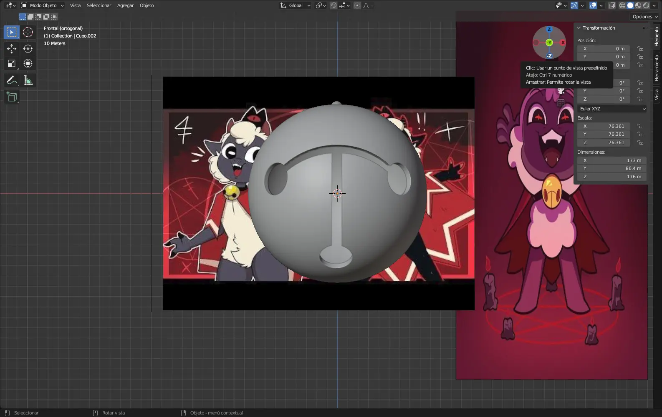Screen dimensions: 662x417
Task: Open the editor type dropdown
Action: [x=11, y=5]
